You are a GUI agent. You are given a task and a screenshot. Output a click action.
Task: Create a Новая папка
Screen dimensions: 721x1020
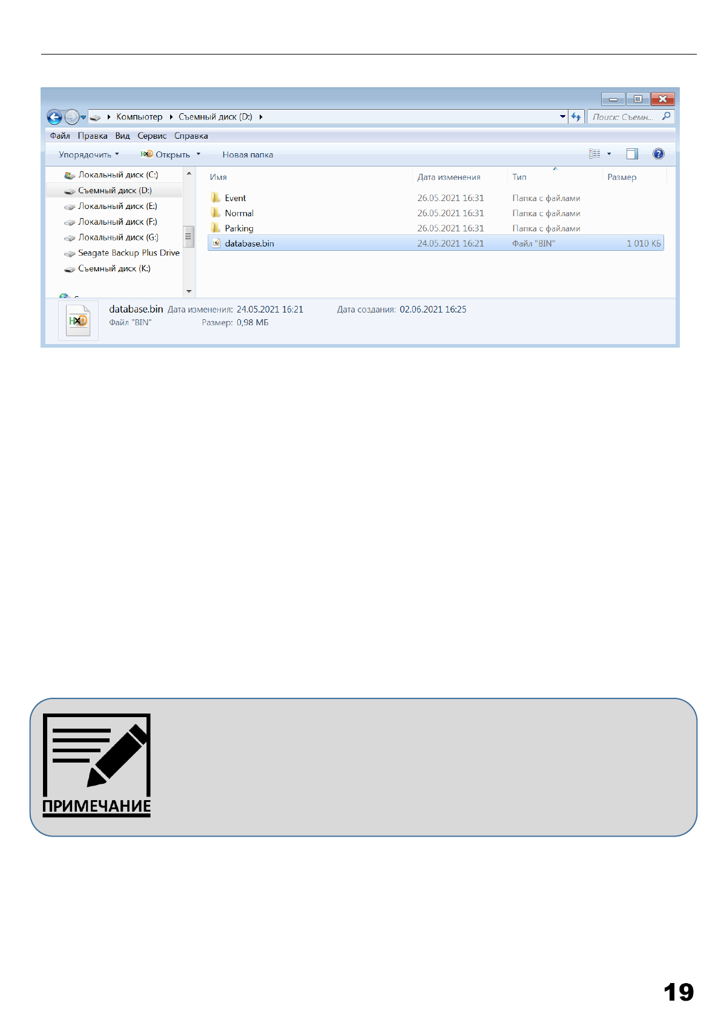click(248, 154)
